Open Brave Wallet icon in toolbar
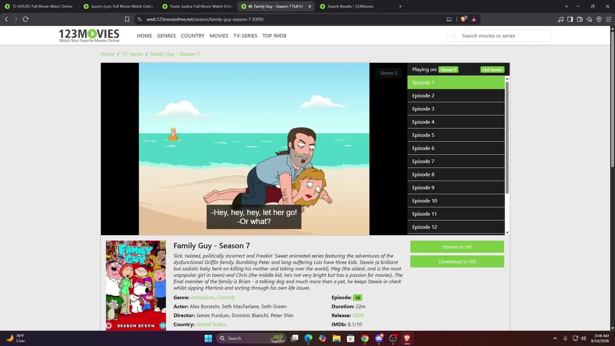Viewport: 615px width, 346px height. tap(580, 19)
